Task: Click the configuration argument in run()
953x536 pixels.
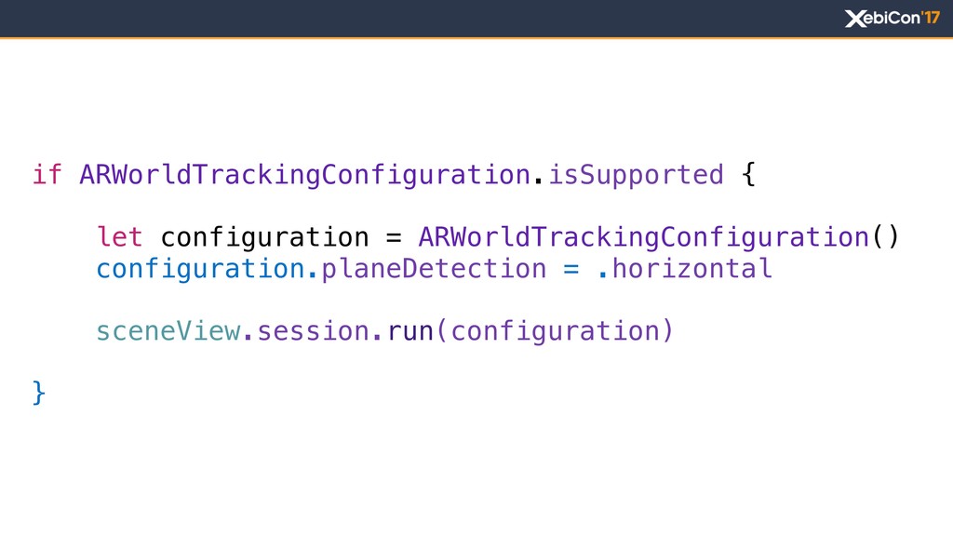Action: point(556,332)
